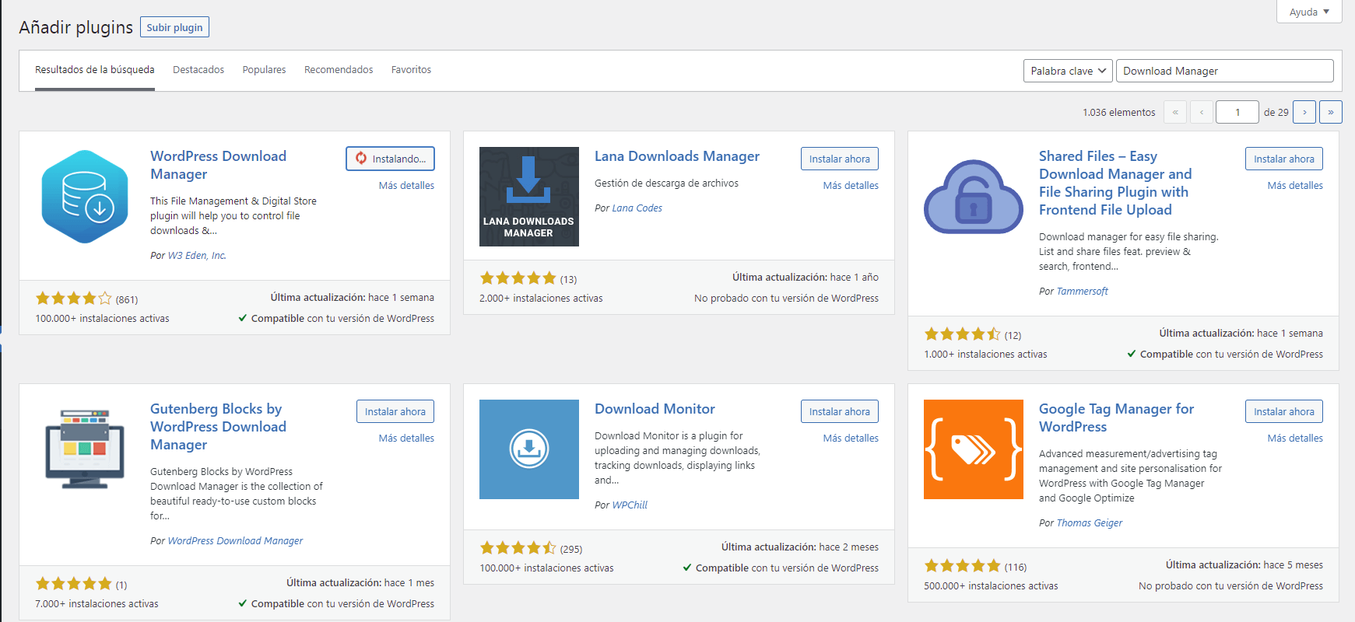Go to the next results page arrow
The width and height of the screenshot is (1355, 622).
point(1304,112)
